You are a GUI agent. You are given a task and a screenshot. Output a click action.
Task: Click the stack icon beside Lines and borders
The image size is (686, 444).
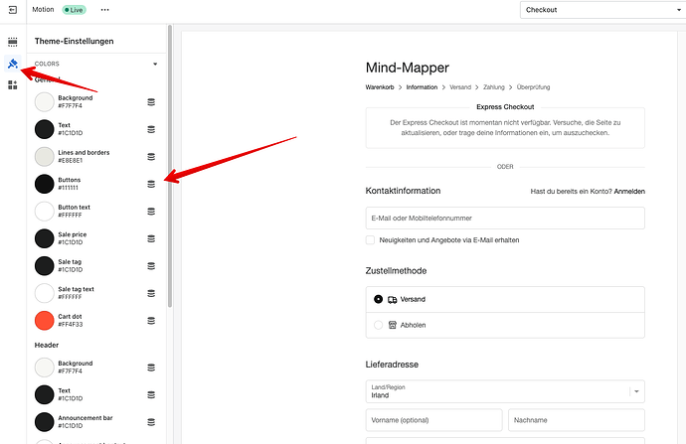[x=151, y=157]
